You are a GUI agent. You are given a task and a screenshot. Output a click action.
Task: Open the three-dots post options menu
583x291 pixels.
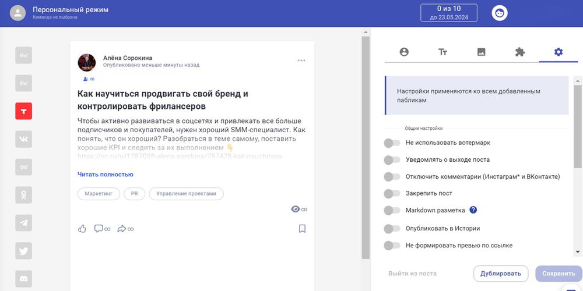301,61
